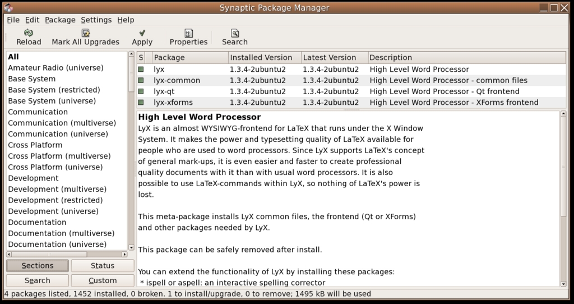574x304 pixels.
Task: Open the File menu
Action: [13, 20]
